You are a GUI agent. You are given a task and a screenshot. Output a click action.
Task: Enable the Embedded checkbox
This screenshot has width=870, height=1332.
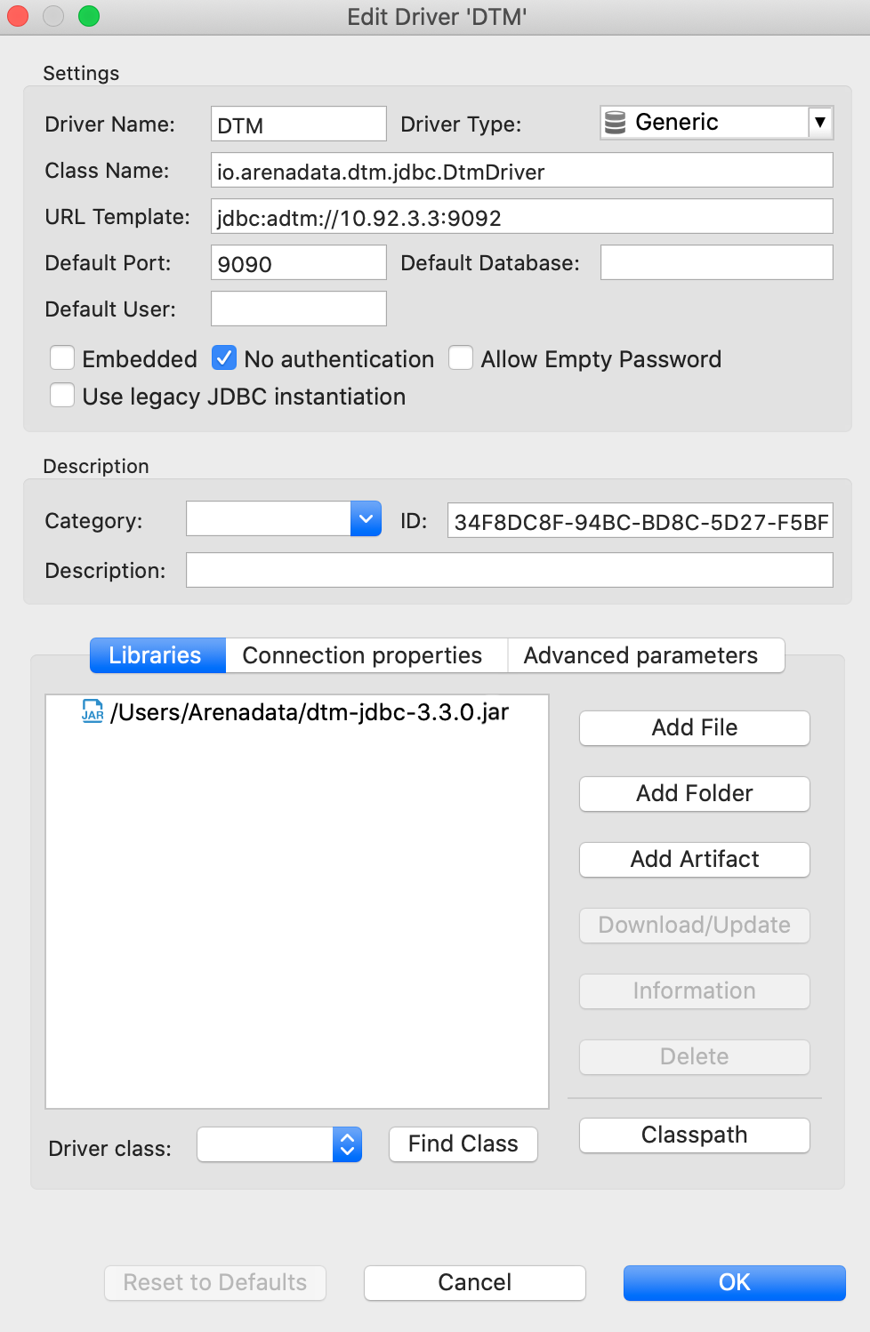tap(62, 358)
